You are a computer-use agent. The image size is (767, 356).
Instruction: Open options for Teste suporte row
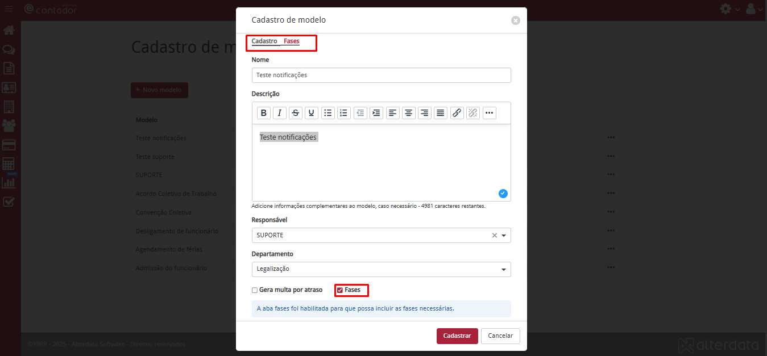pos(611,156)
